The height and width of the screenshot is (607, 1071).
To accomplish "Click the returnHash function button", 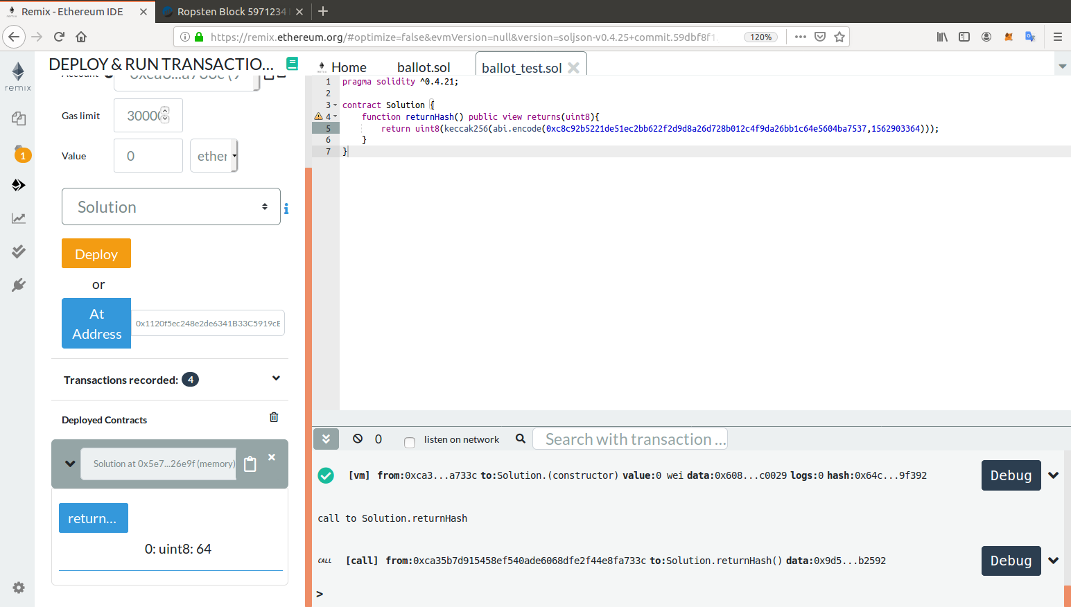I will (94, 518).
